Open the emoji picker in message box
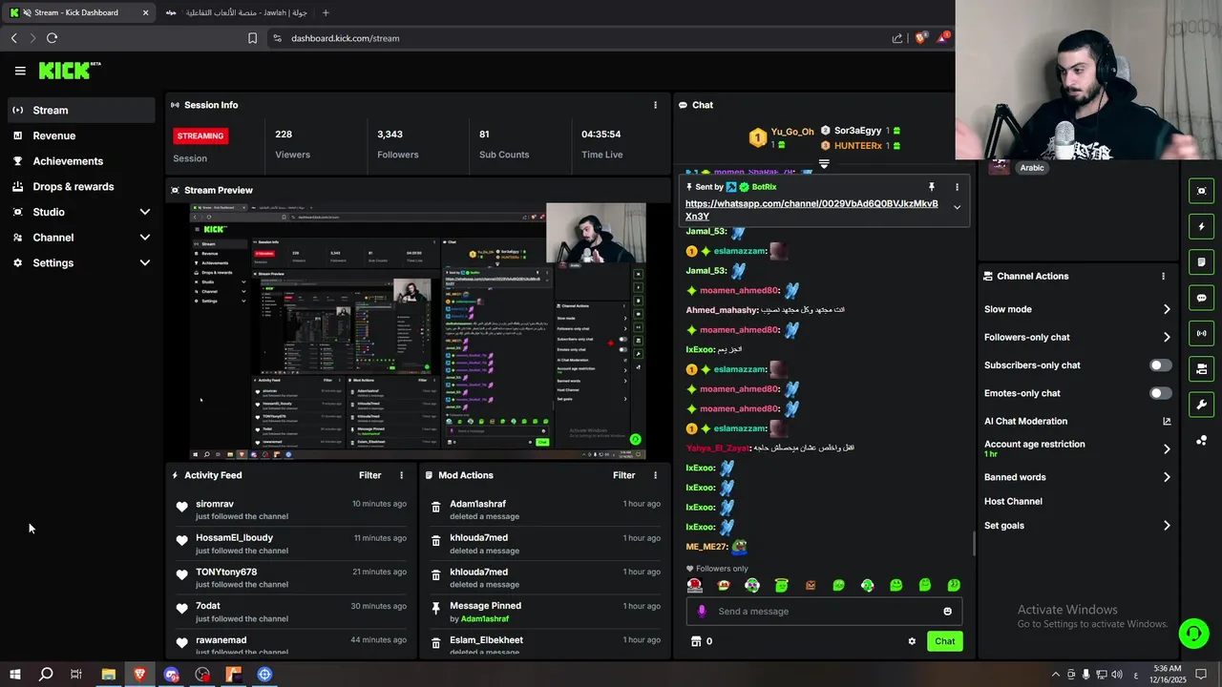This screenshot has height=687, width=1222. pos(947,612)
